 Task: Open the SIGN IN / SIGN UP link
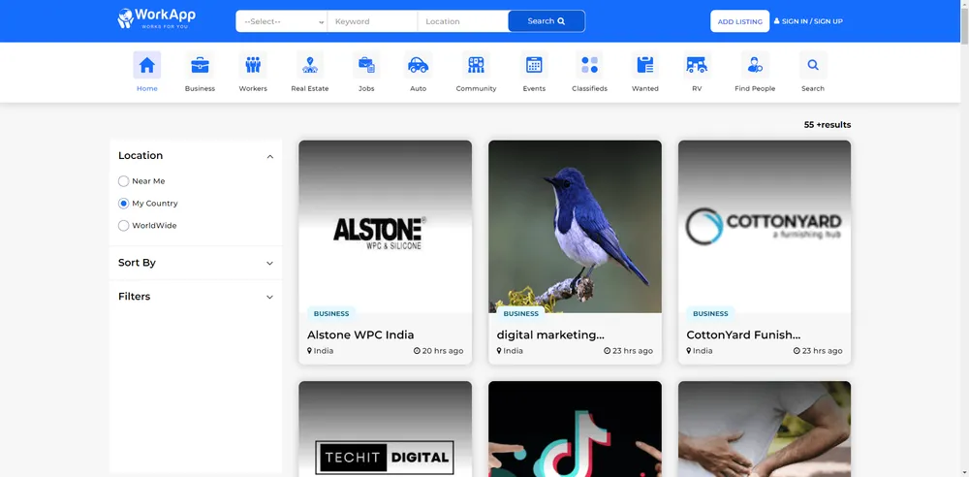pyautogui.click(x=808, y=21)
